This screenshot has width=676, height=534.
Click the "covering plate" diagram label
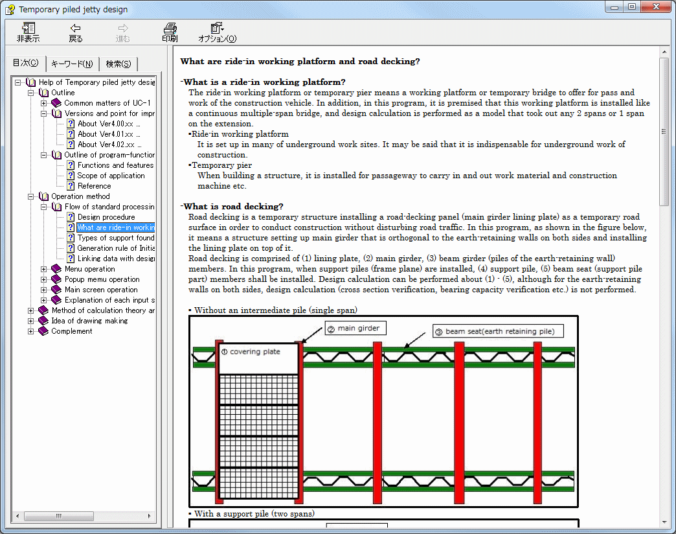(x=251, y=351)
